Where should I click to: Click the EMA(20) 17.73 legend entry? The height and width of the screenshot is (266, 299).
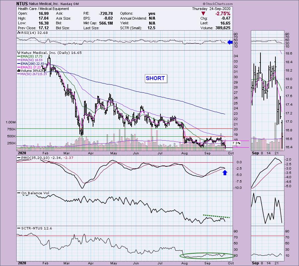pyautogui.click(x=32, y=57)
